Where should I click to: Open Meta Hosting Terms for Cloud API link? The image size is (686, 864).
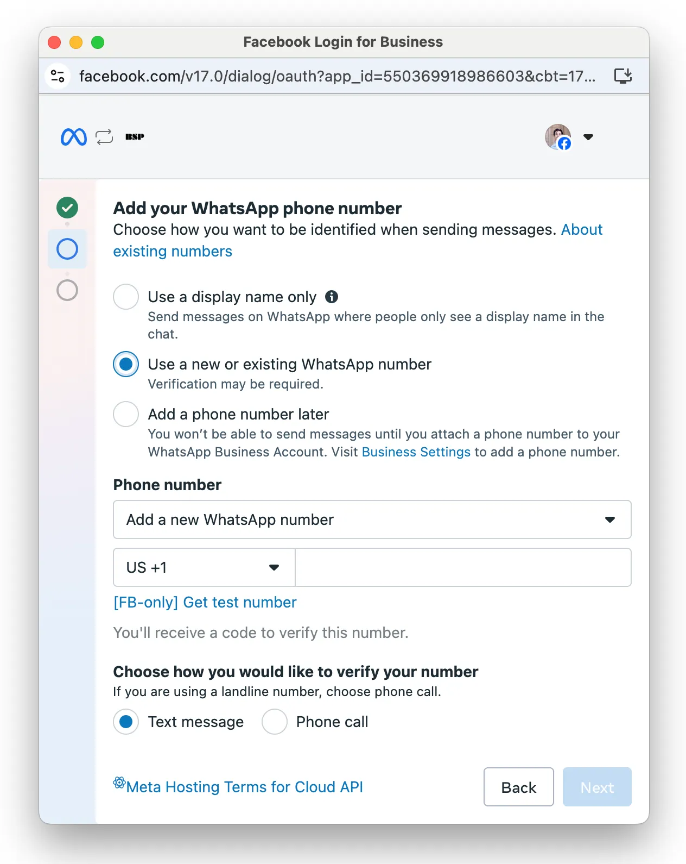click(x=244, y=787)
